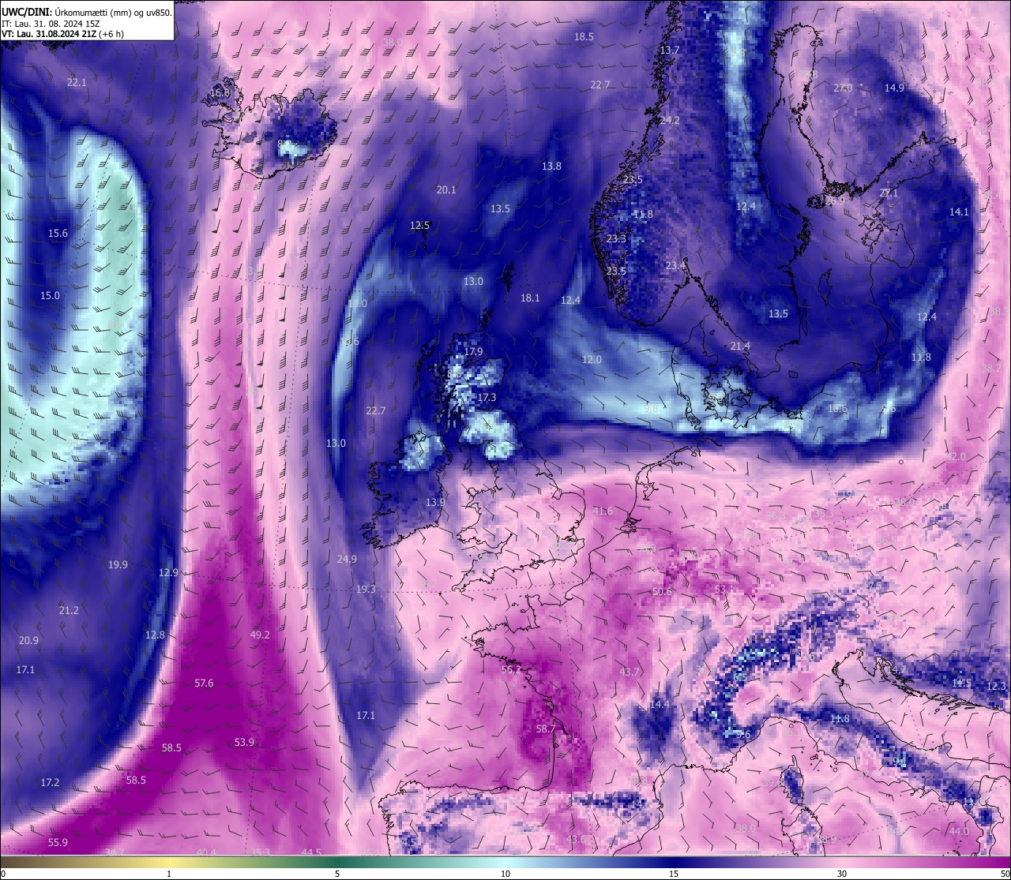Image resolution: width=1011 pixels, height=880 pixels.
Task: Click the 22.1 value label
Action: click(x=77, y=82)
